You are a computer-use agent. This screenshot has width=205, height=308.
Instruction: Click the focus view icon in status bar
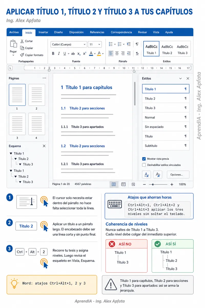click(133, 184)
